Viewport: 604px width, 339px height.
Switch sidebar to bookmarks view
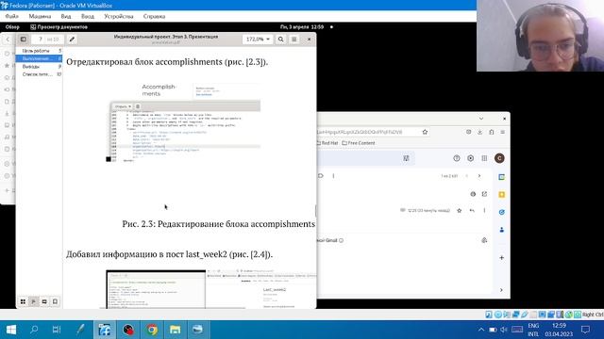(x=55, y=301)
